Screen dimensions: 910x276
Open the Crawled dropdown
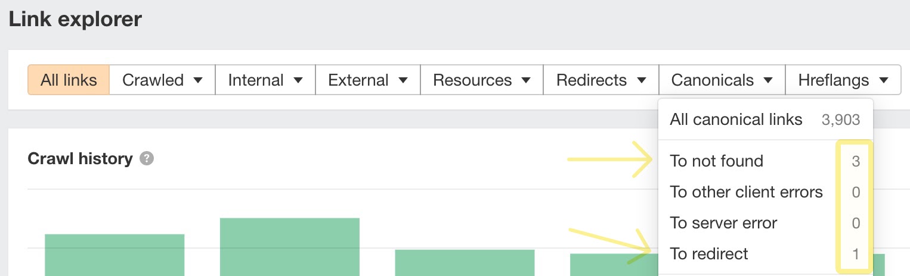pyautogui.click(x=162, y=80)
